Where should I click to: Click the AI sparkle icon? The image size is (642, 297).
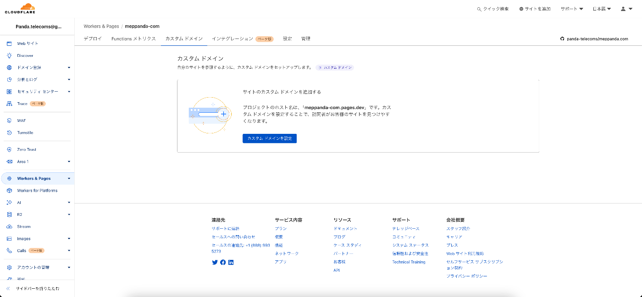9,203
